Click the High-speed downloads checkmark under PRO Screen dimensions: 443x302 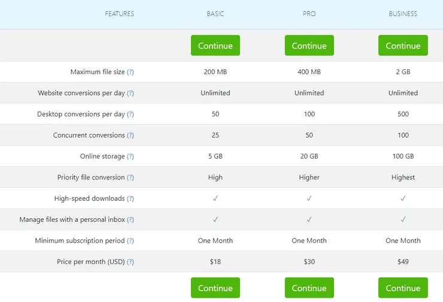(x=309, y=199)
